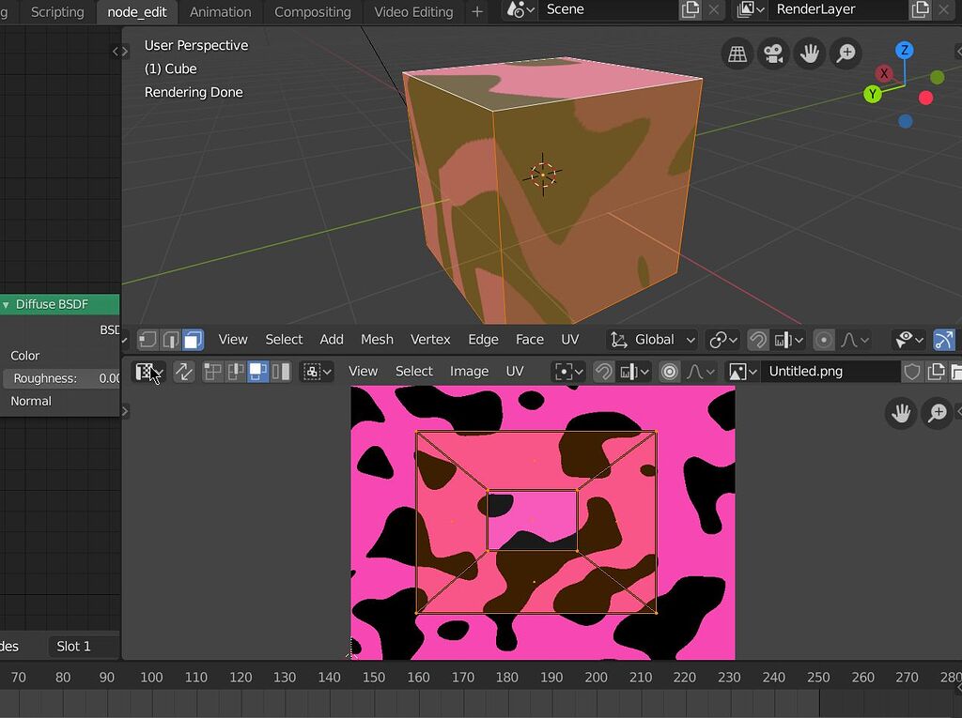Select UV vertex selection mode

point(212,372)
